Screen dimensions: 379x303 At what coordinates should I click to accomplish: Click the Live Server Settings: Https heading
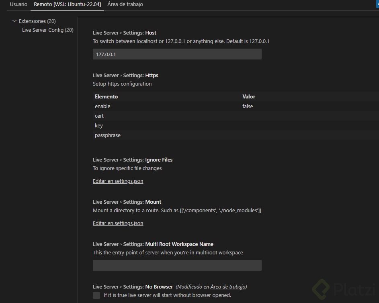[125, 76]
